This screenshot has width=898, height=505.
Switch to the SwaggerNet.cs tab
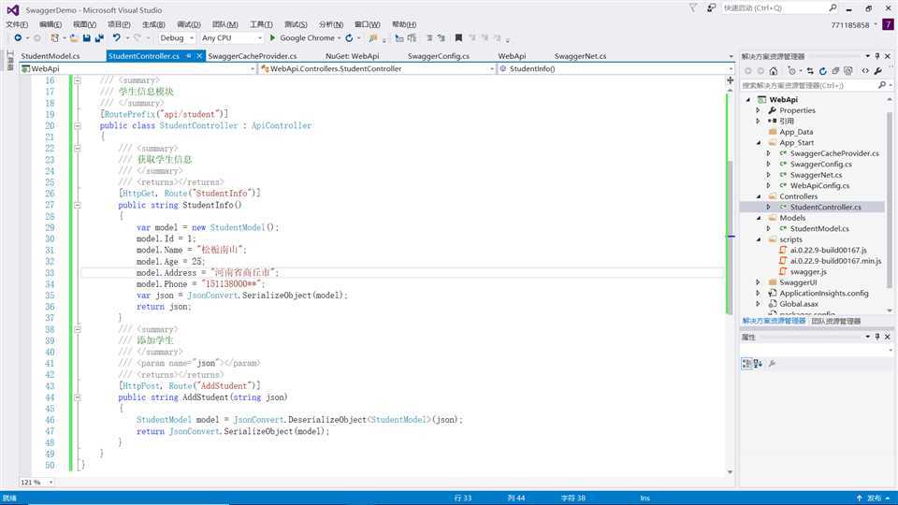coord(580,56)
